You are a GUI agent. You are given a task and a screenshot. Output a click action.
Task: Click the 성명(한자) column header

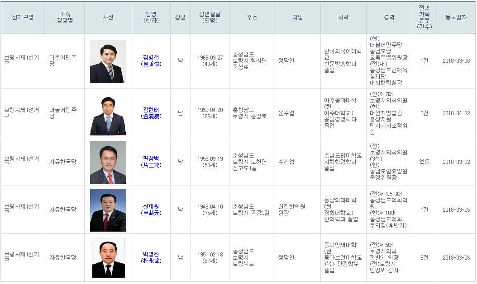point(151,17)
